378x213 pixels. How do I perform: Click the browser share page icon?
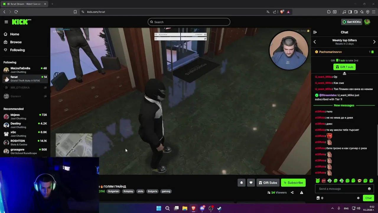click(x=275, y=12)
